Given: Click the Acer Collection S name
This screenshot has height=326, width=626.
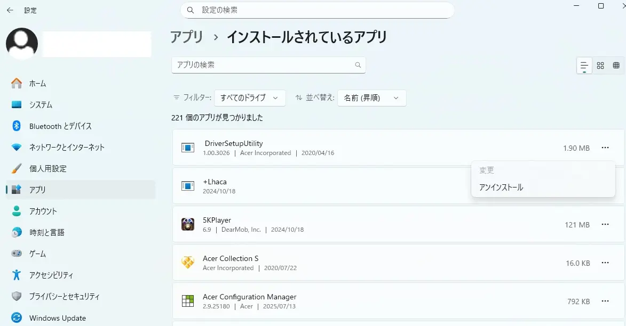Looking at the screenshot, I should 231,258.
